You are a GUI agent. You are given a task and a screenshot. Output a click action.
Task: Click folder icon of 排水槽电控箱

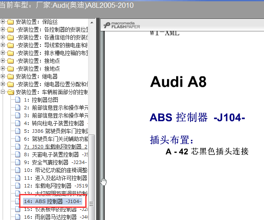click(x=10, y=53)
